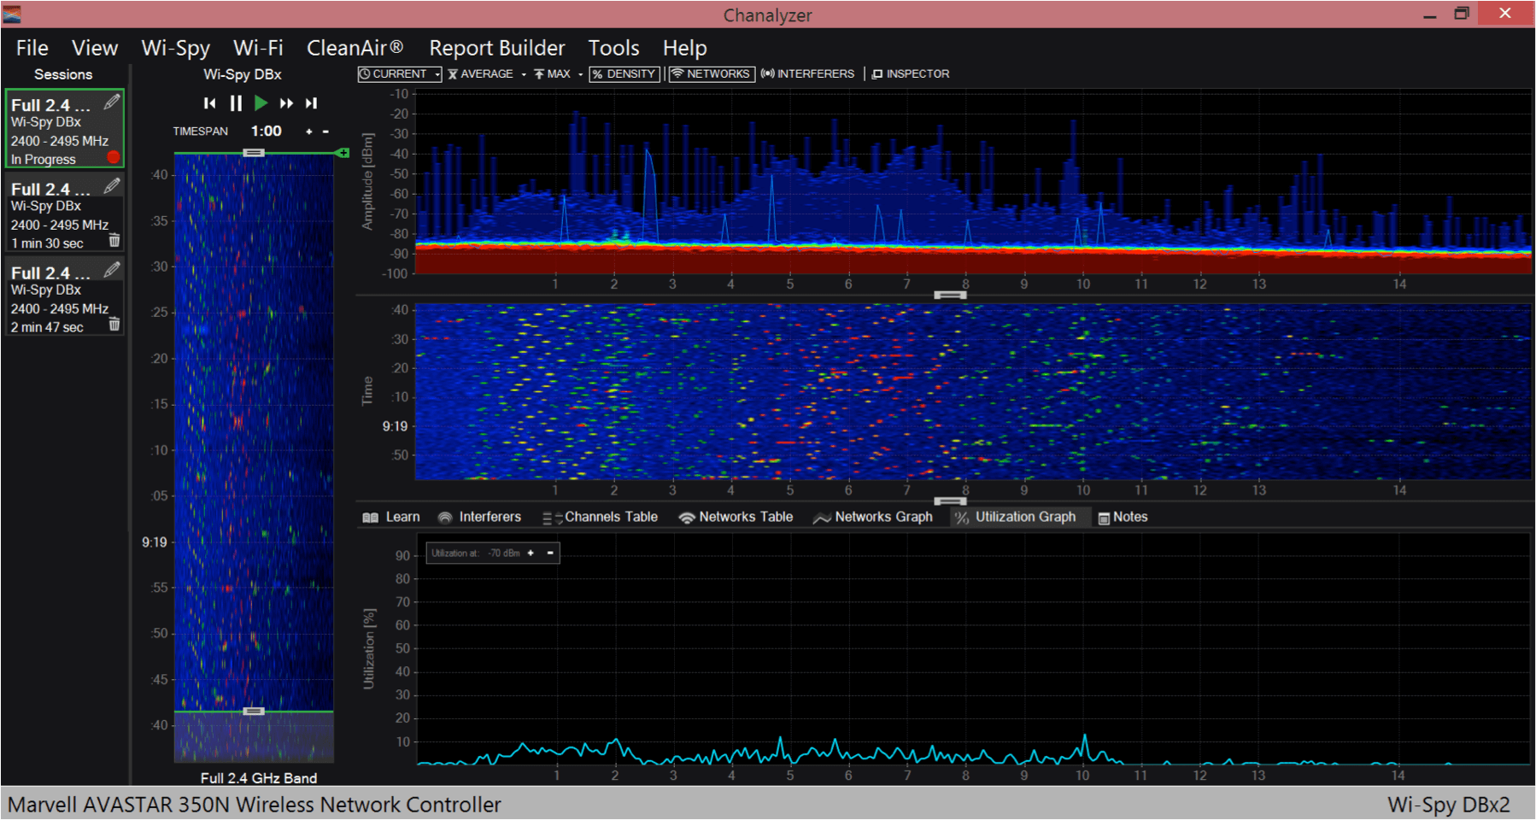
Task: Open Report Builder
Action: 496,48
